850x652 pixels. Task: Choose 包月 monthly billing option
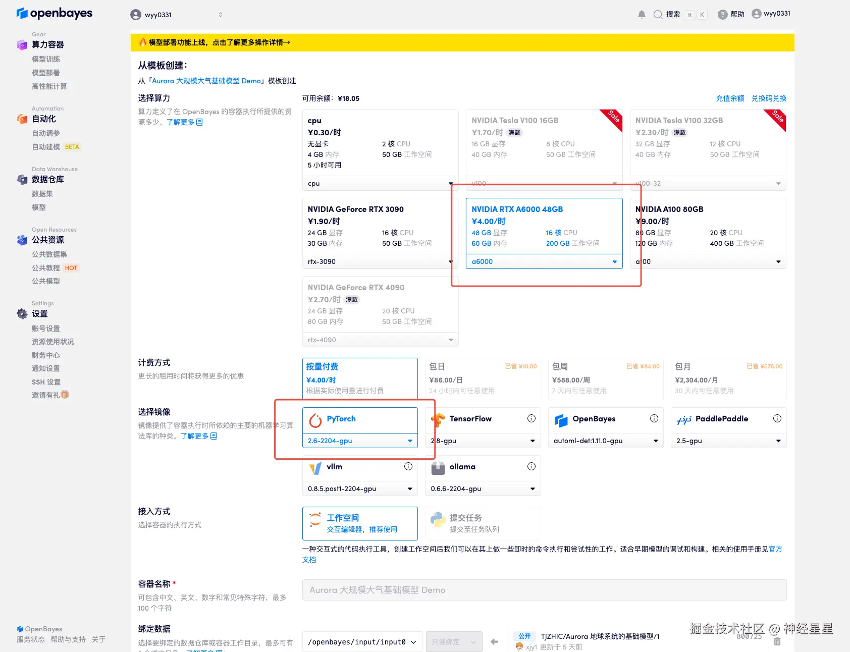click(729, 378)
